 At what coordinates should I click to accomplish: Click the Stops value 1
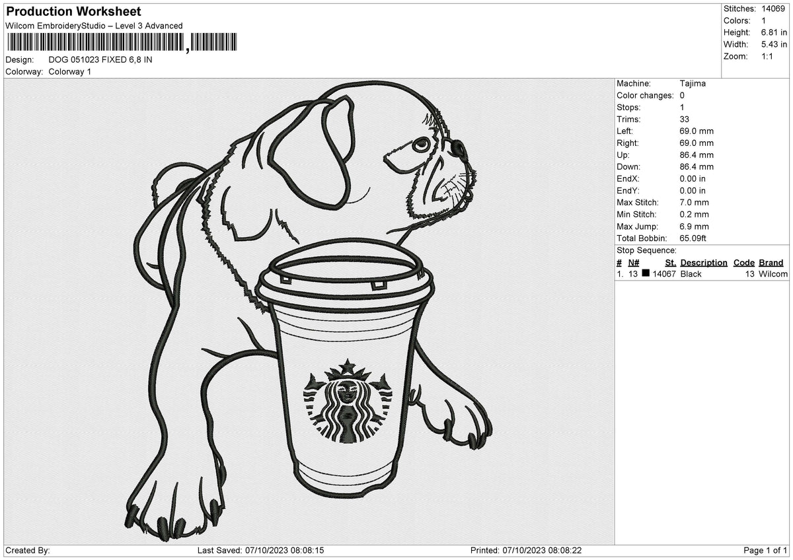682,107
